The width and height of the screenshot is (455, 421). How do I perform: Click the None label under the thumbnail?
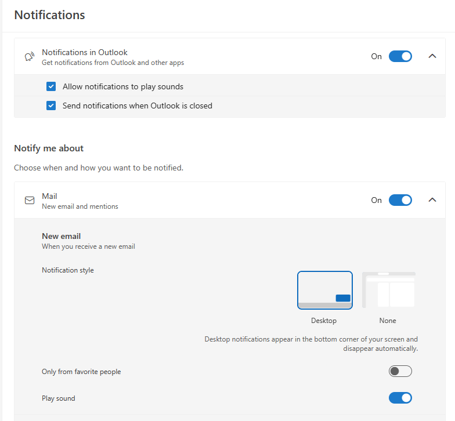tap(388, 321)
